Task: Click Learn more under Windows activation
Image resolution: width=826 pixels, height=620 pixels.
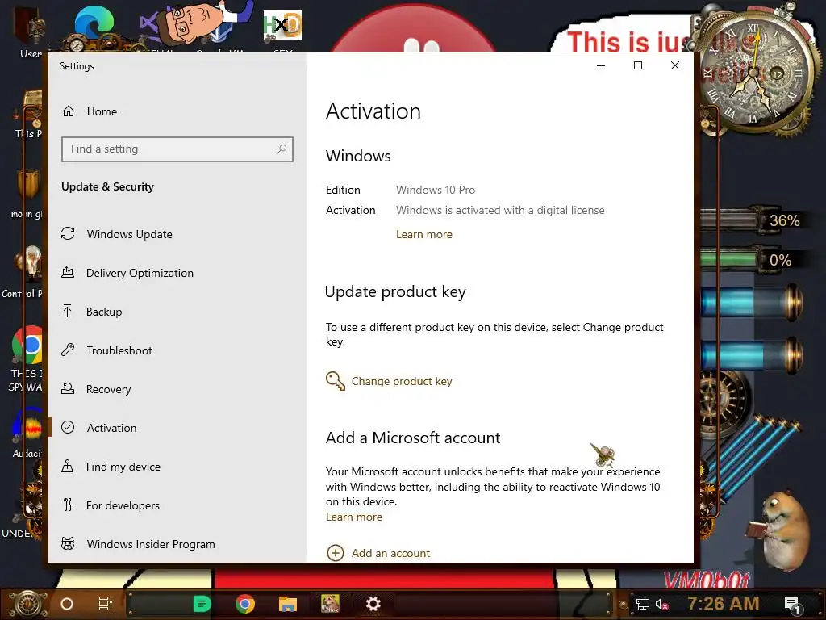Action: pyautogui.click(x=424, y=235)
